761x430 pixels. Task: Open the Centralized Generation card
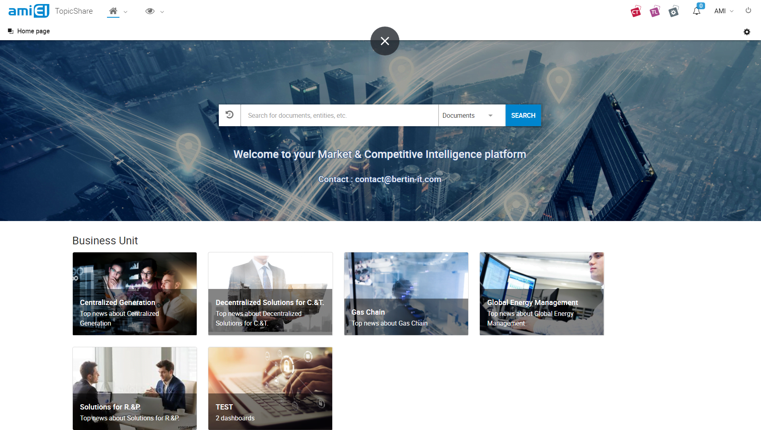135,294
